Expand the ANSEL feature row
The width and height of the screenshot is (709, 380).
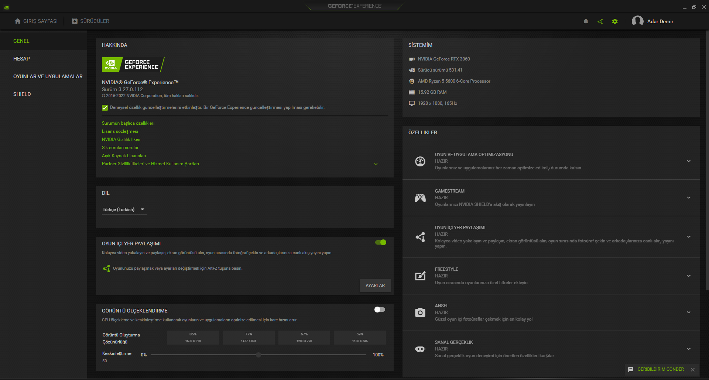coord(689,312)
